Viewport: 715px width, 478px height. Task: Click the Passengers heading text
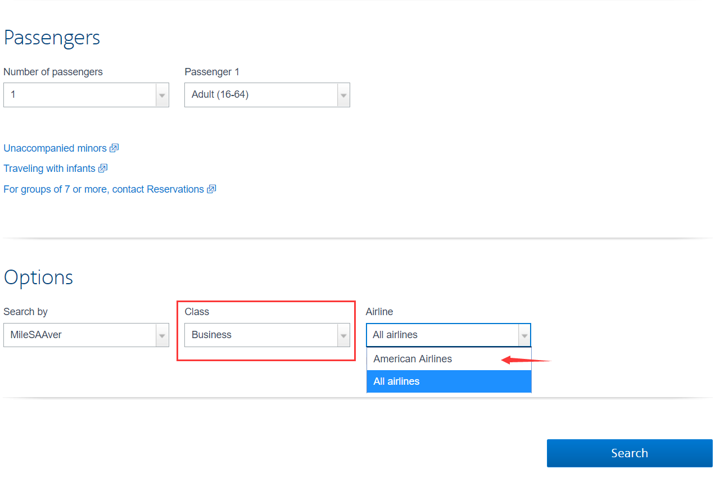(52, 38)
